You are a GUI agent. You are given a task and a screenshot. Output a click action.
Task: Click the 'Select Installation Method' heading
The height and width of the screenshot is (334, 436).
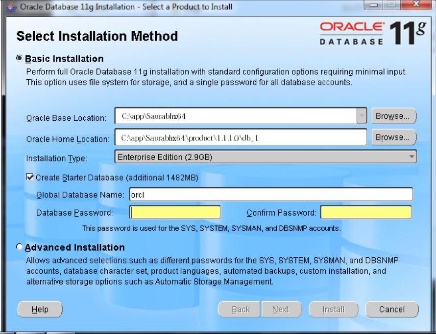click(97, 36)
